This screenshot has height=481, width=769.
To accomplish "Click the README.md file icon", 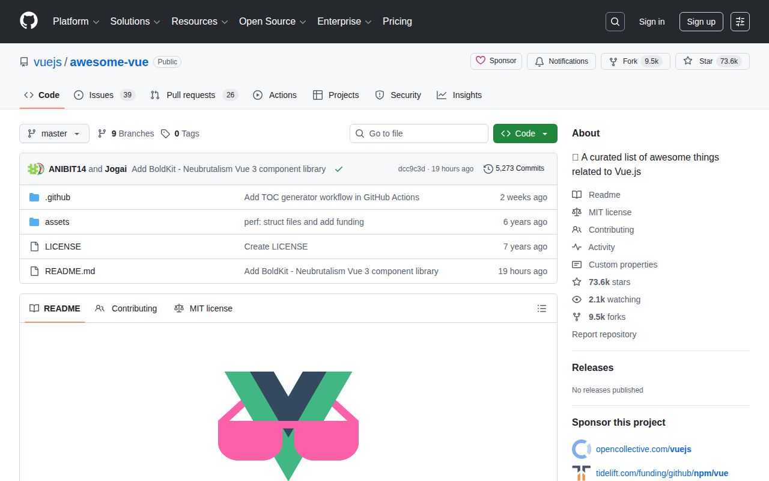I will tap(34, 271).
